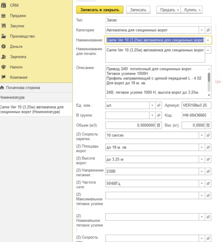Click the Закупки cart icon

[x=4, y=26]
